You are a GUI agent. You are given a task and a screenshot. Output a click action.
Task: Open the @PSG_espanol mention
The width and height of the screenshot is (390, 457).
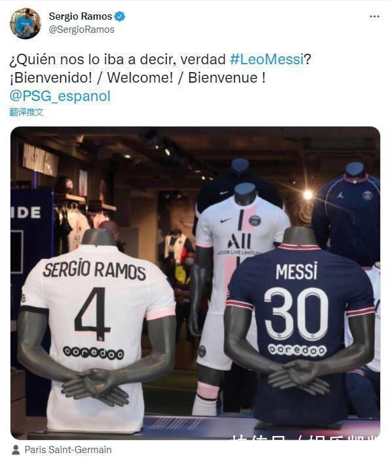[x=60, y=96]
